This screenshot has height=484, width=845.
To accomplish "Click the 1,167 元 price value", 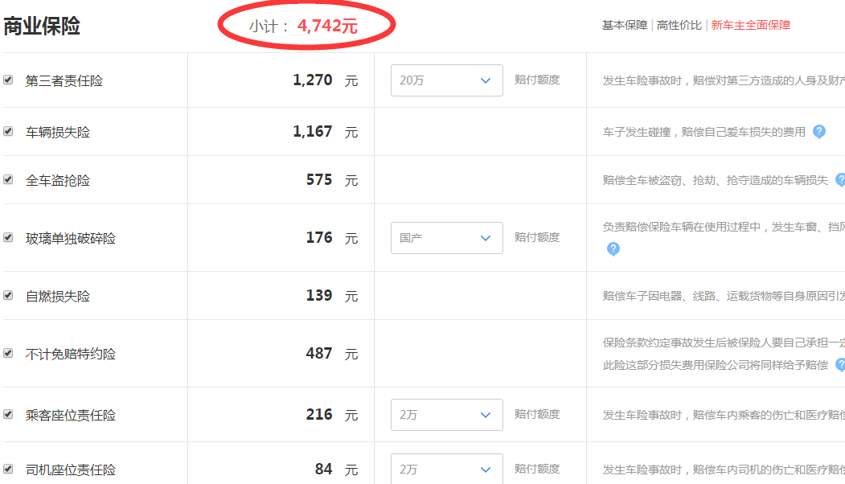I will (326, 132).
